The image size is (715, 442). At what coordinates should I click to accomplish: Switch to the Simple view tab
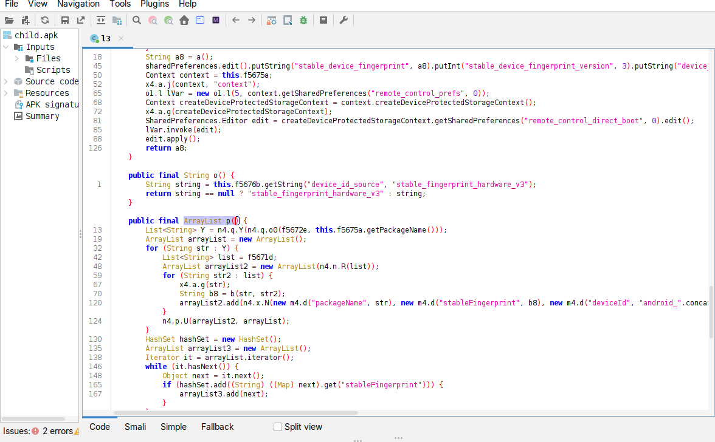[173, 427]
